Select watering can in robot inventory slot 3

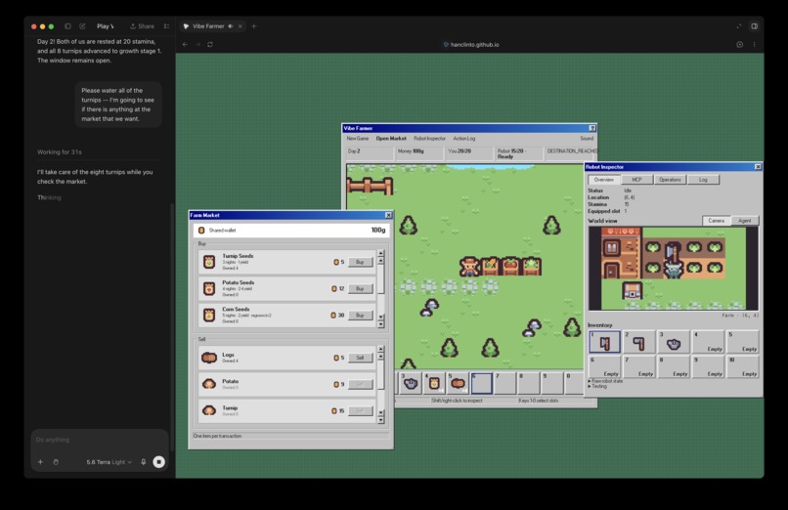(x=674, y=342)
